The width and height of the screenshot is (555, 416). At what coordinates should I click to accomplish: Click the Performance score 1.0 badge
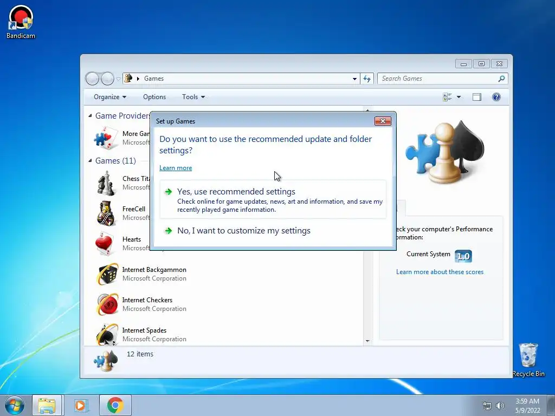[463, 256]
